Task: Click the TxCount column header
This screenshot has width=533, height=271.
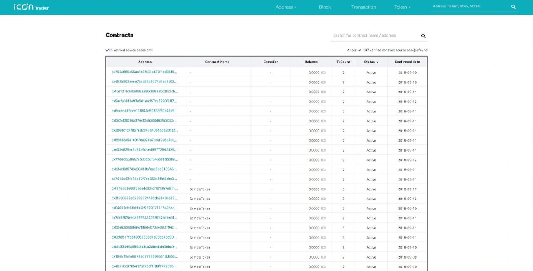Action: pos(344,62)
